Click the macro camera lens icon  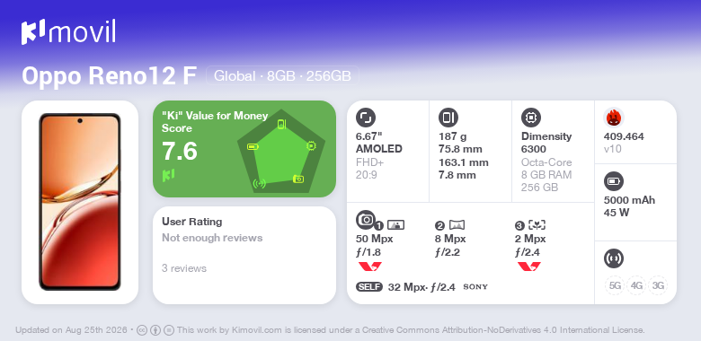coord(537,225)
